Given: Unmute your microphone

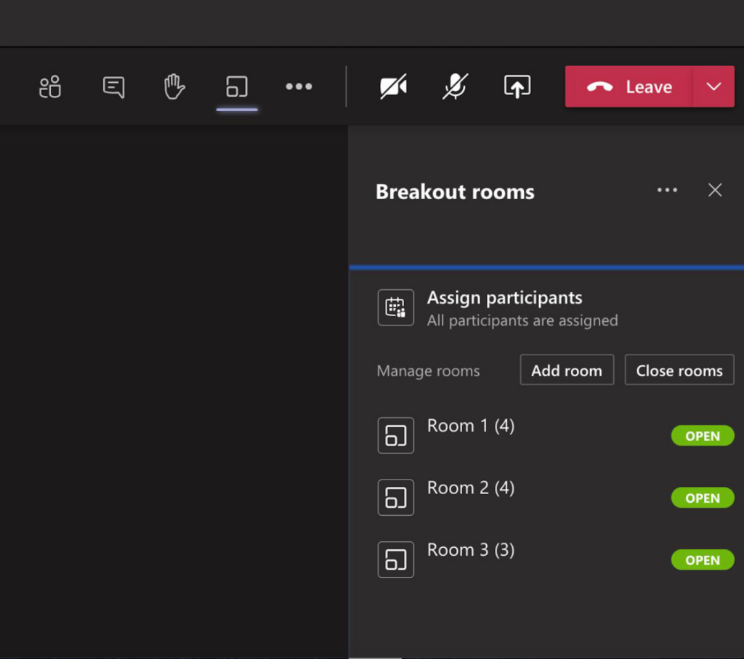Looking at the screenshot, I should coord(455,86).
